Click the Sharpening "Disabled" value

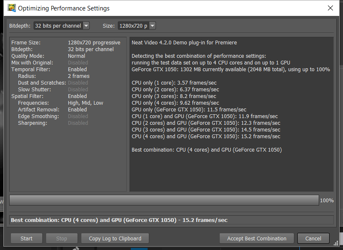pos(78,123)
